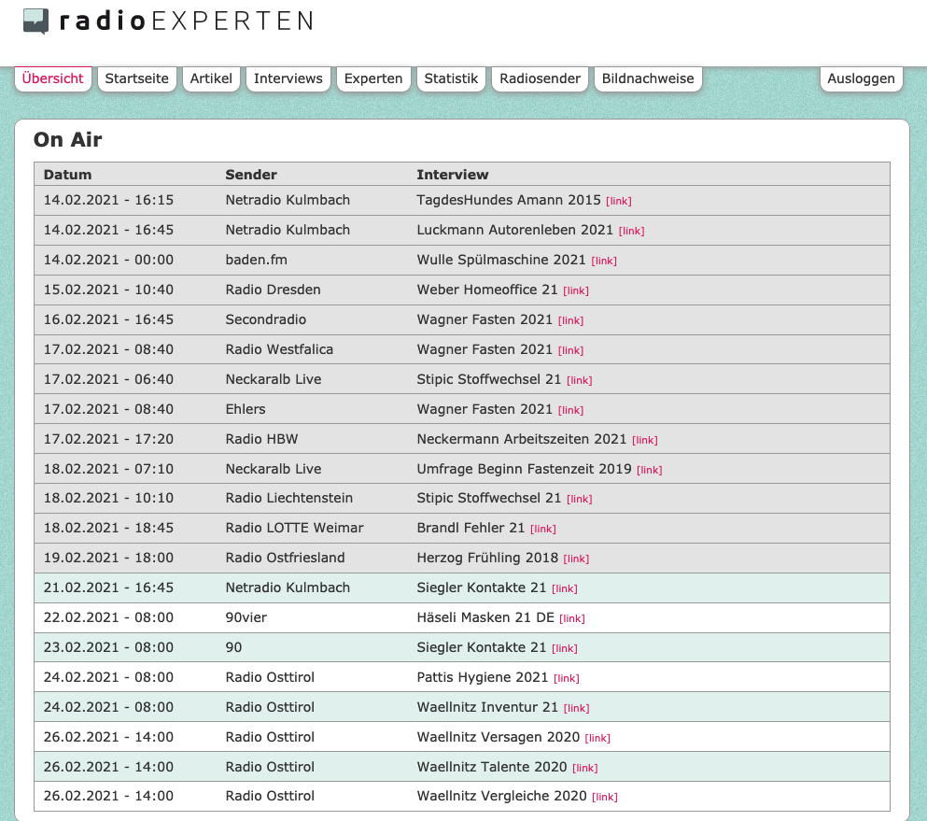Select the 90vier sender cell
The height and width of the screenshot is (821, 927).
point(246,617)
